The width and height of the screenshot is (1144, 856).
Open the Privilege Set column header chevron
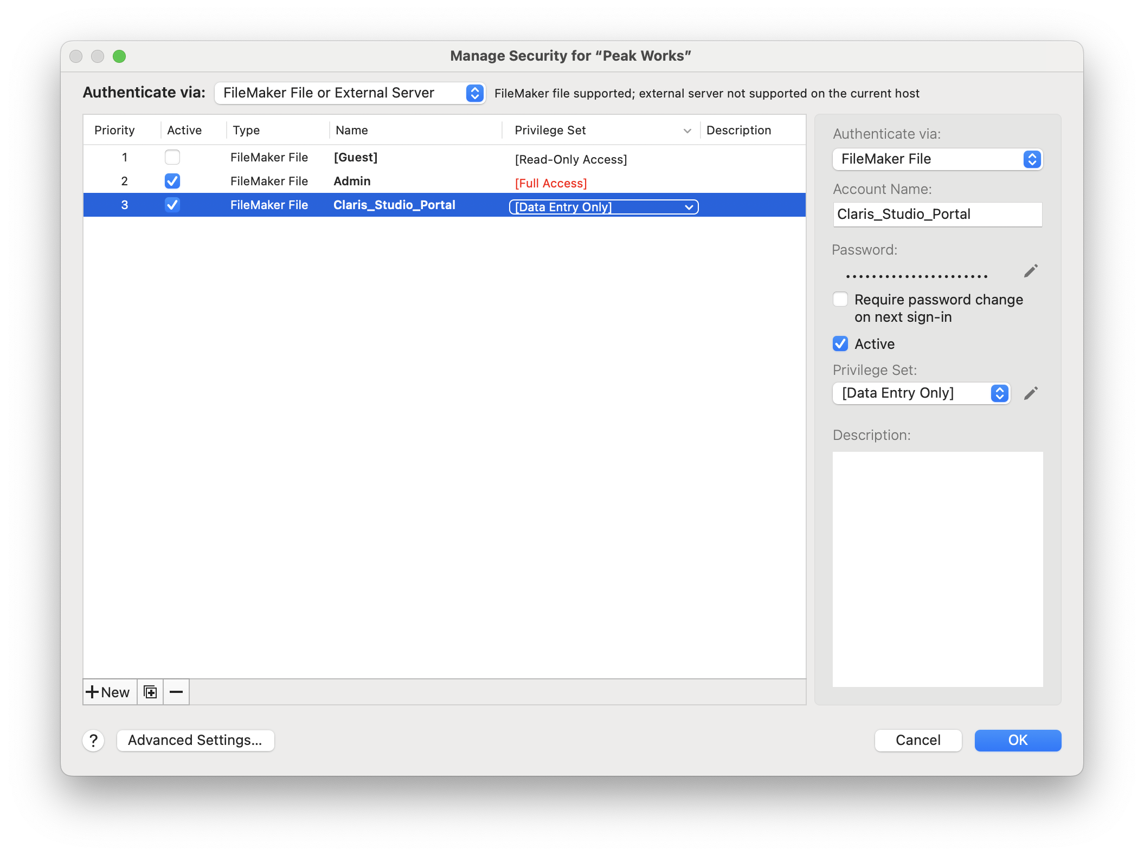pyautogui.click(x=687, y=130)
